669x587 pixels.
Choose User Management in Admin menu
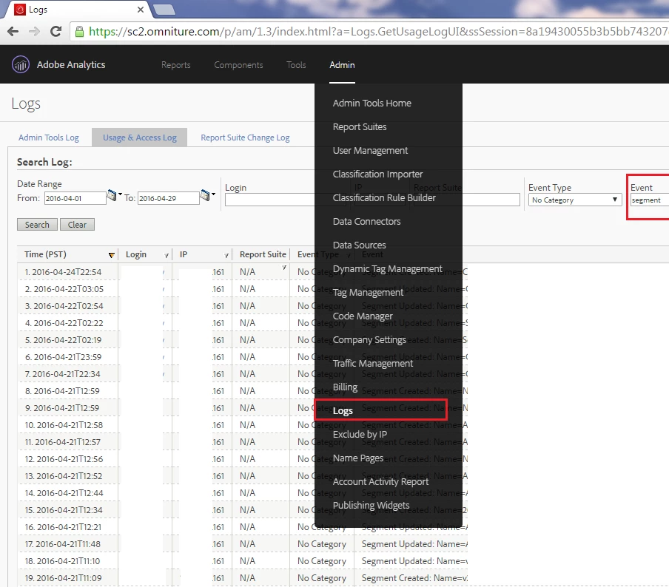click(370, 151)
